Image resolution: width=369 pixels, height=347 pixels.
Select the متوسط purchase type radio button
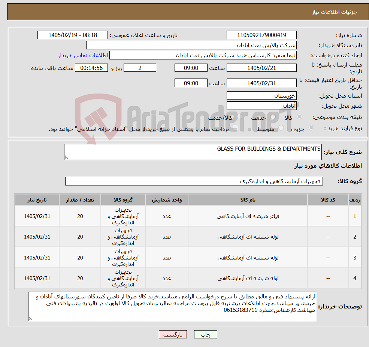281,128
